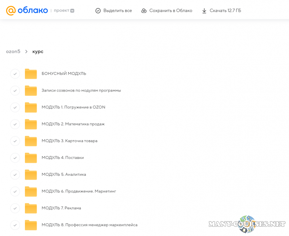Click the cloud upload save icon
Image resolution: width=289 pixels, height=236 pixels.
click(144, 11)
